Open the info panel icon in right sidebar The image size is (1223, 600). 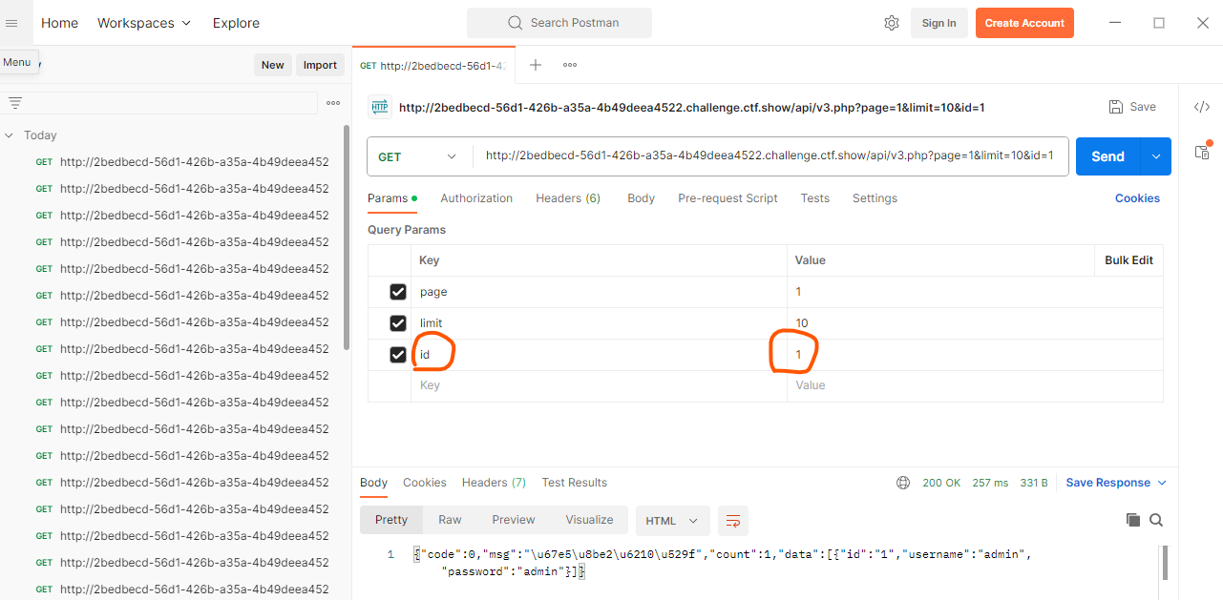click(1202, 151)
